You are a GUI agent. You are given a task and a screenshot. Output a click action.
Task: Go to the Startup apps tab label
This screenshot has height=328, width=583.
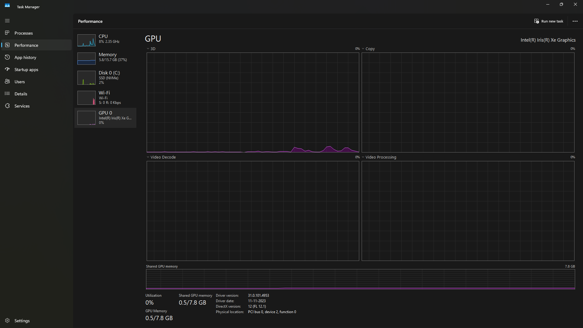tap(26, 70)
